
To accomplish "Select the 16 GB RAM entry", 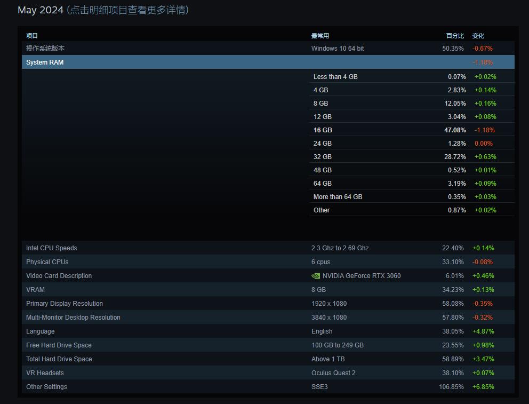I will pyautogui.click(x=323, y=130).
